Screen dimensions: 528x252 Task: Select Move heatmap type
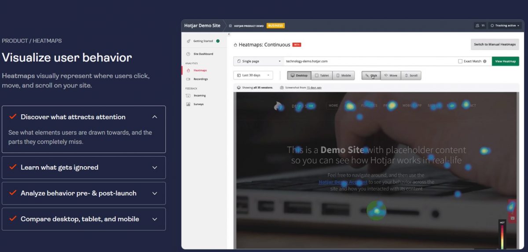pos(390,75)
